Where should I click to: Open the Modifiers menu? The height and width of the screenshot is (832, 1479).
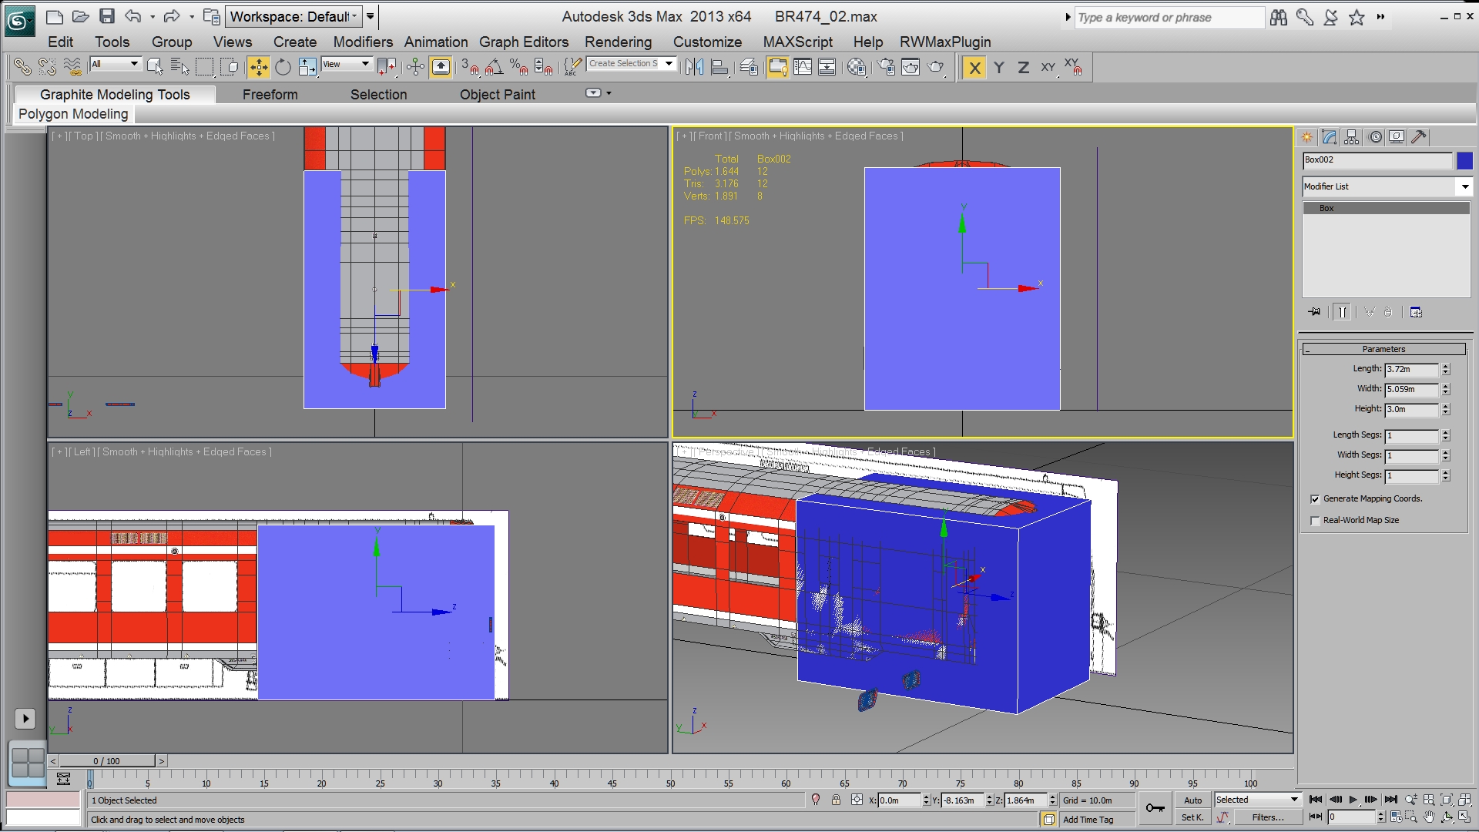point(363,42)
